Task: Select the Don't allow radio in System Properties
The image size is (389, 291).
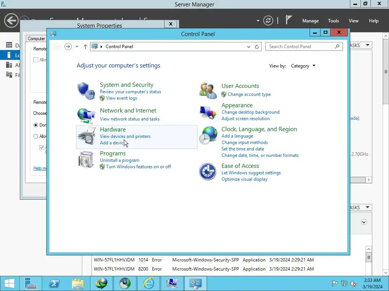Action: click(36, 125)
